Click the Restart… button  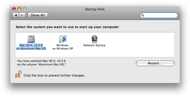(155, 63)
